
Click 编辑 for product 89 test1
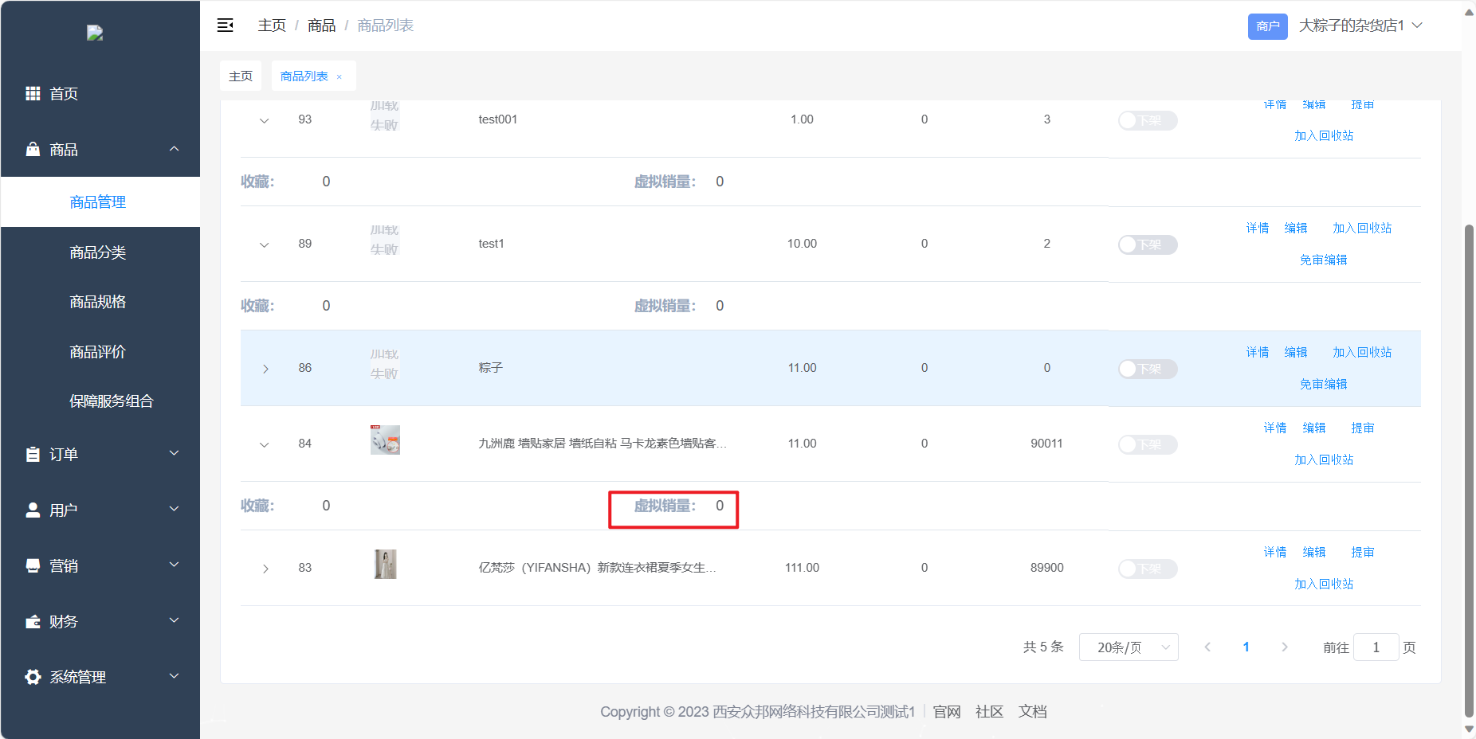[1296, 228]
